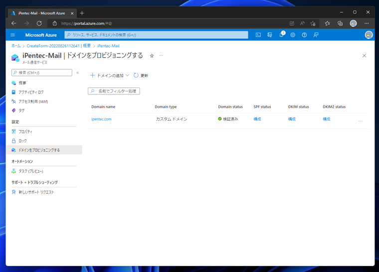Image resolution: width=379 pixels, height=272 pixels.
Task: Click the Domain type column header
Action: click(166, 107)
